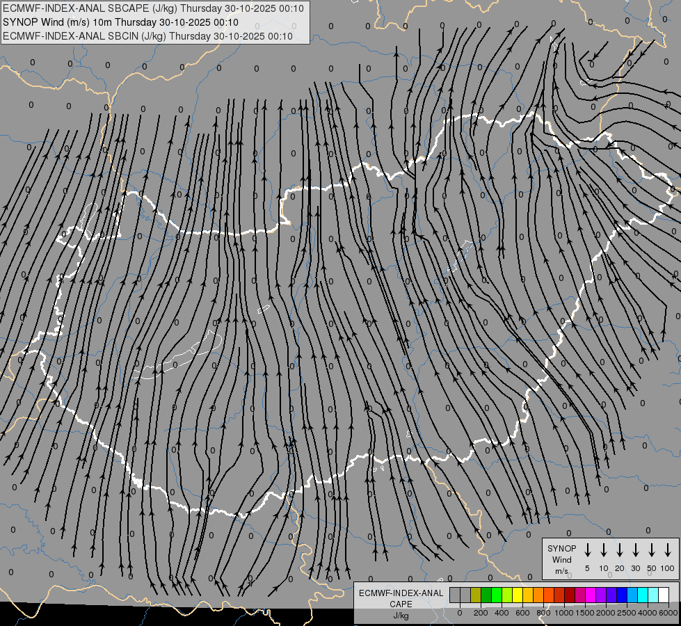Click the 50 m/s wind arrow in legend
The image size is (681, 626).
652,550
